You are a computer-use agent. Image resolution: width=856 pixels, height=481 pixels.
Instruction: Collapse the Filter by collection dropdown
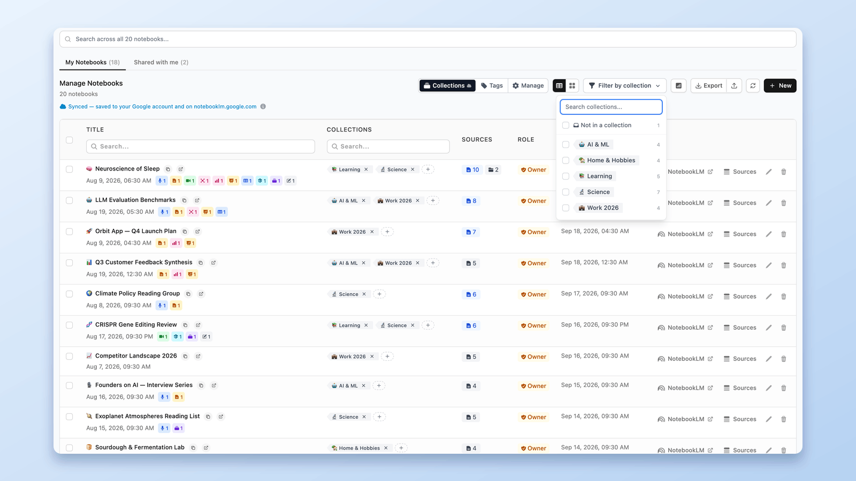tap(625, 86)
